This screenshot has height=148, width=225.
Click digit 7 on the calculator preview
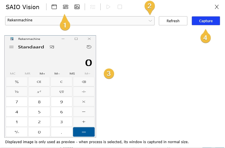click(x=17, y=102)
